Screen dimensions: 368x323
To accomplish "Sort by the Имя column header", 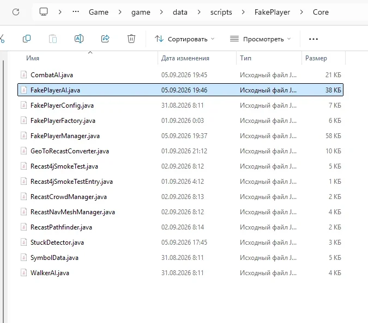I will click(33, 58).
